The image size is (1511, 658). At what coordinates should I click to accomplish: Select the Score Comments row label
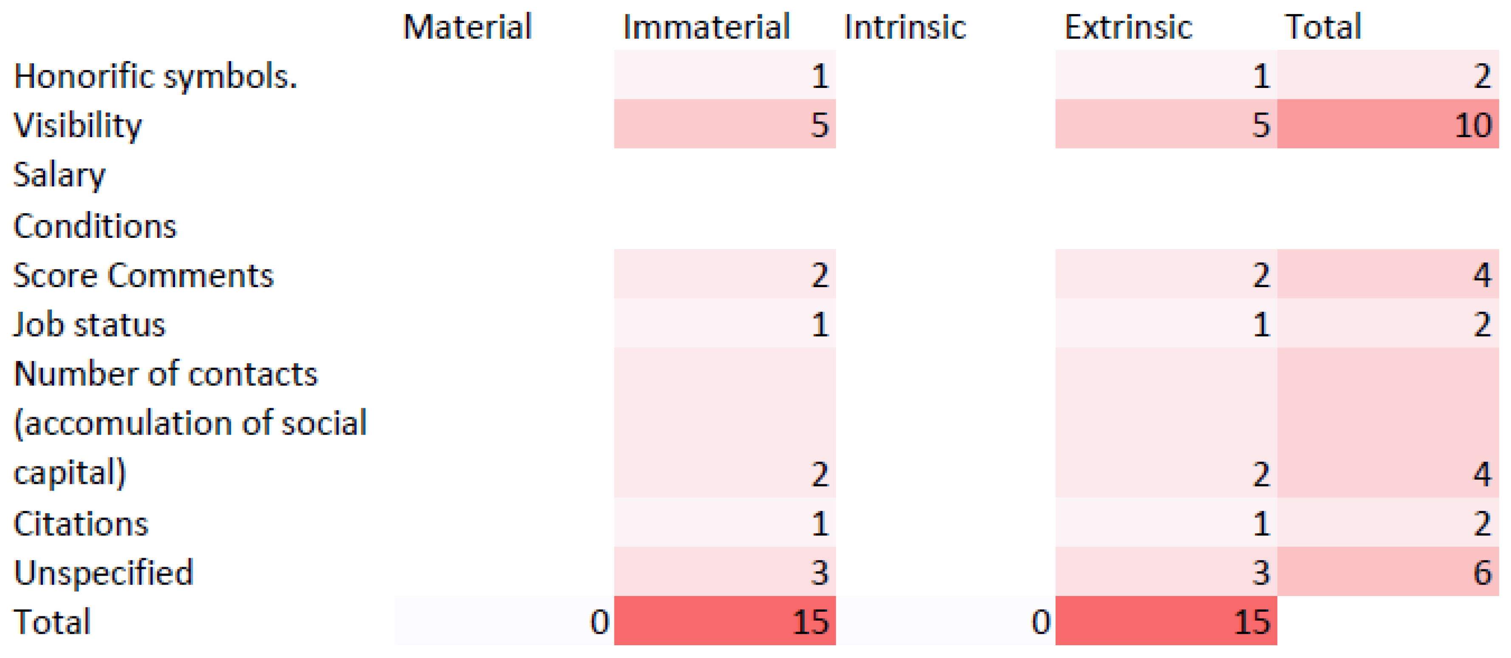point(143,275)
